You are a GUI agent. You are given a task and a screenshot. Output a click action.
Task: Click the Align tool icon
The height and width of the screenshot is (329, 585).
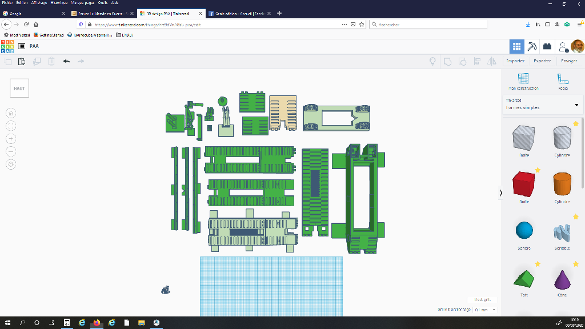point(477,62)
